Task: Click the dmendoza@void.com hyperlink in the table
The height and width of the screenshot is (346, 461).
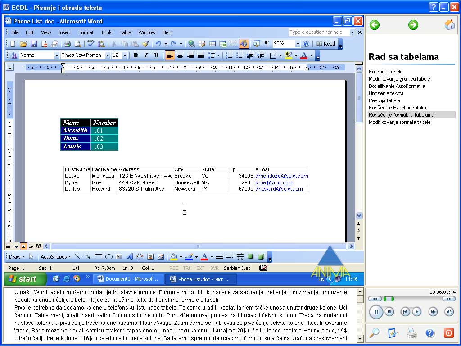Action: tap(281, 176)
